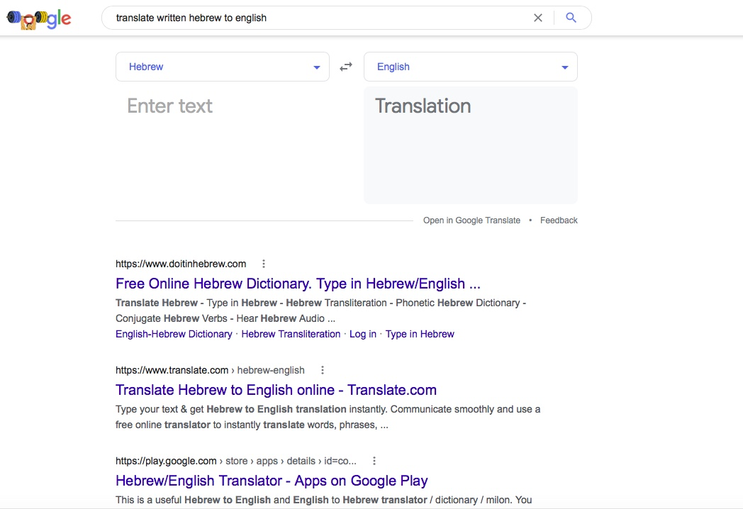Screen dimensions: 743x509
Task: Open the Type in Hebrew sitelink
Action: [420, 334]
